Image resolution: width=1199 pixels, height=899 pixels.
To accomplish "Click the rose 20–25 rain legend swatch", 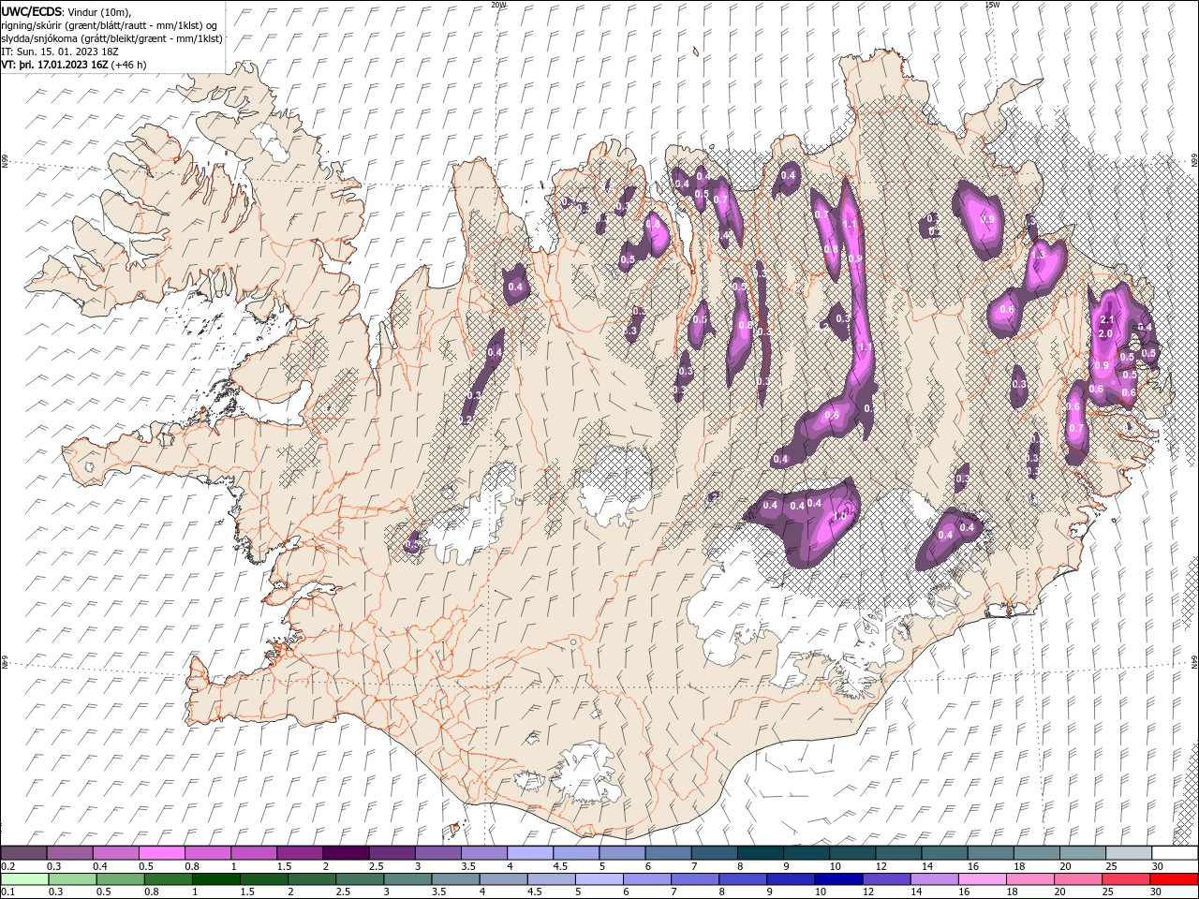I will [1078, 879].
